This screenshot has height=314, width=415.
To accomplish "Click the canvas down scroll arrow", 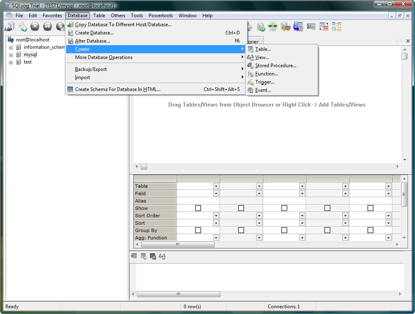I will click(x=405, y=159).
